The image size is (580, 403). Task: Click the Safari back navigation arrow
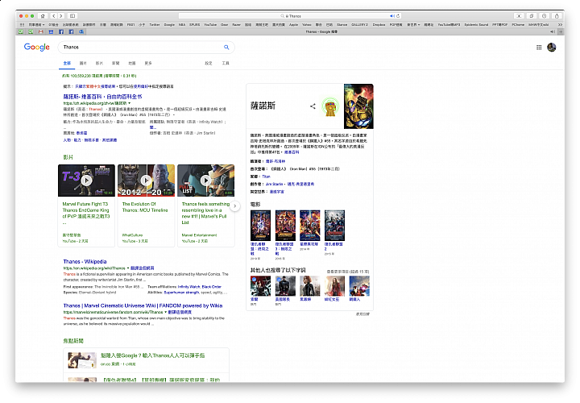[x=54, y=16]
